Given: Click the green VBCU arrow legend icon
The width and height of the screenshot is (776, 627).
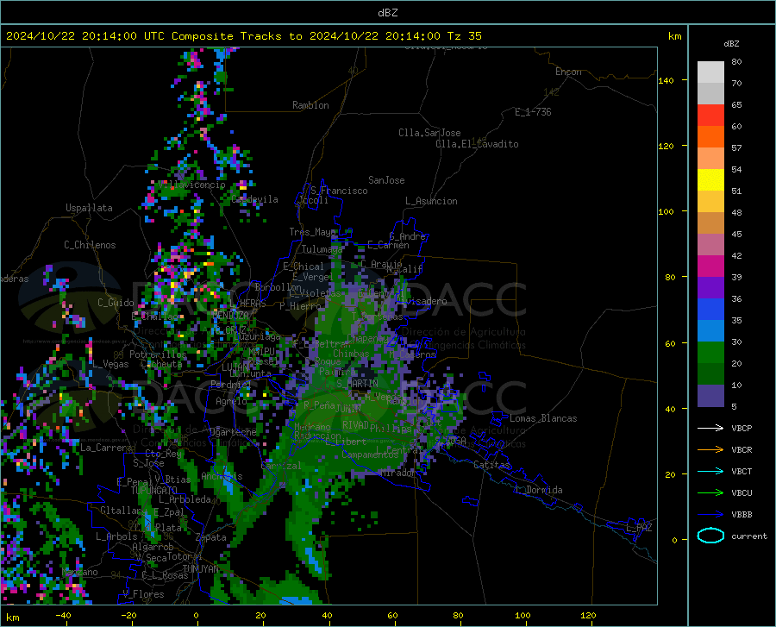Looking at the screenshot, I should [710, 493].
